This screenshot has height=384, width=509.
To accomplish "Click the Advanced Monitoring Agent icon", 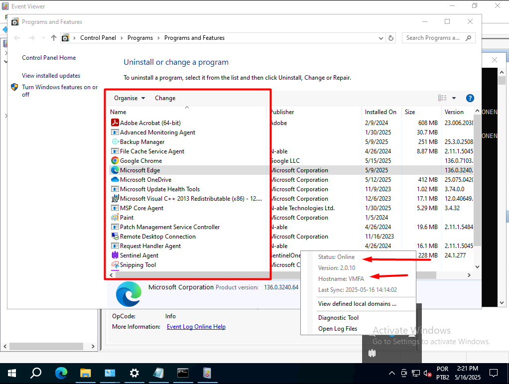I will click(115, 132).
